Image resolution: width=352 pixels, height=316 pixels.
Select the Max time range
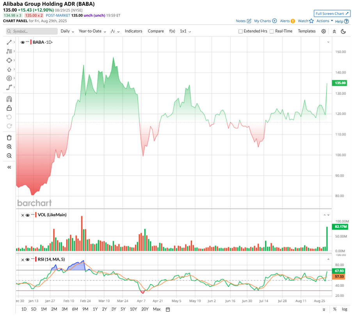[157, 309]
